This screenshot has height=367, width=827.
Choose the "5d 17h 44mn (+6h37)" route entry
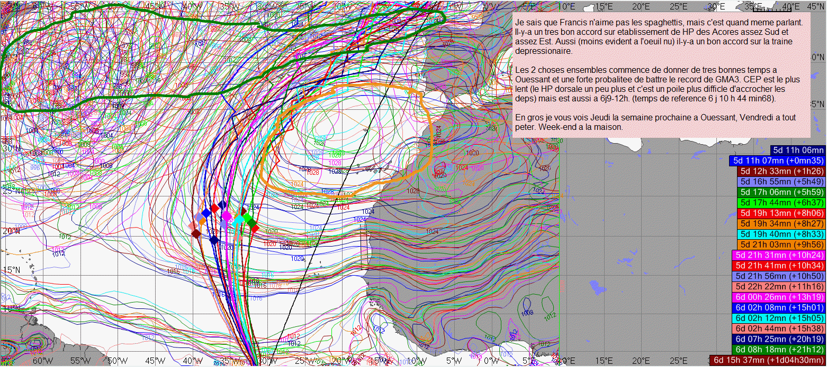781,202
